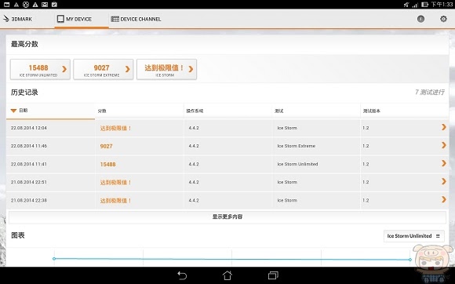Switch to the MY DEVICE tab
Screen dimensions: 455x284
(75, 19)
